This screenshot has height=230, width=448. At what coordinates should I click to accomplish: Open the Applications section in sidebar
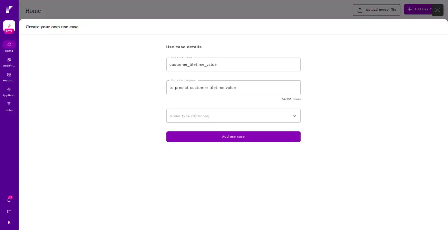tap(9, 92)
